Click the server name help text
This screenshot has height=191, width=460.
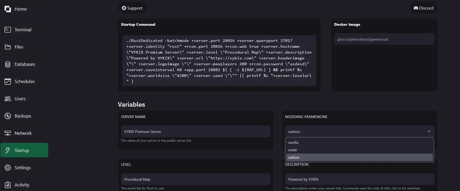156,141
